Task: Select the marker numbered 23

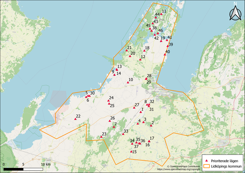Action: [101, 137]
